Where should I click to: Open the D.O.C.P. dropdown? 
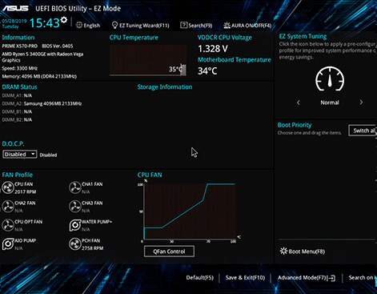[x=20, y=154]
